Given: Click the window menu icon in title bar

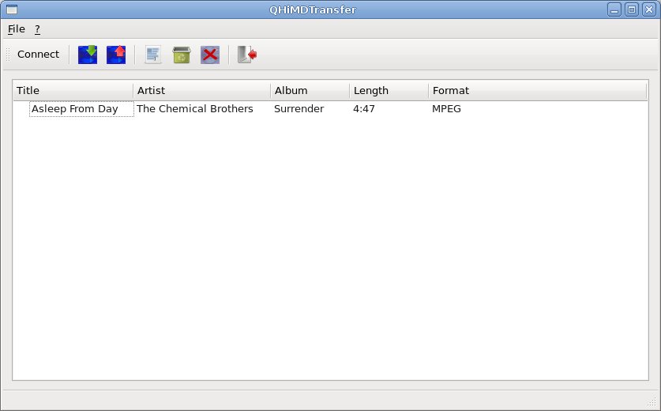Looking at the screenshot, I should tap(11, 9).
